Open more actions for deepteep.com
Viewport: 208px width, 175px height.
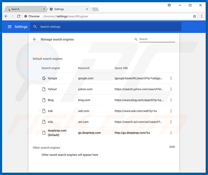pyautogui.click(x=171, y=133)
